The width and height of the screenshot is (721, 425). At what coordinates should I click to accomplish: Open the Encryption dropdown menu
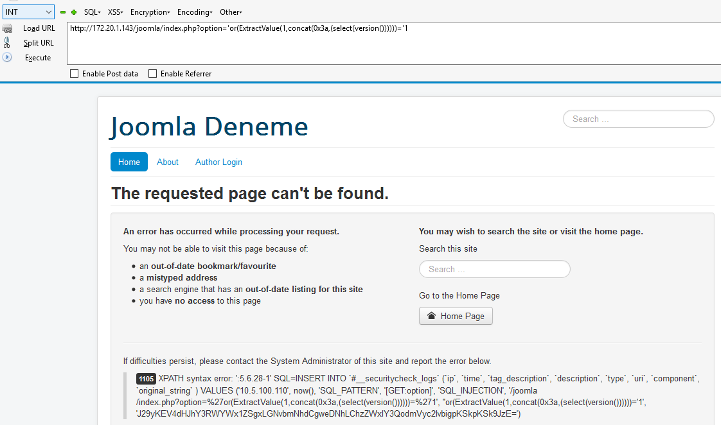(150, 12)
